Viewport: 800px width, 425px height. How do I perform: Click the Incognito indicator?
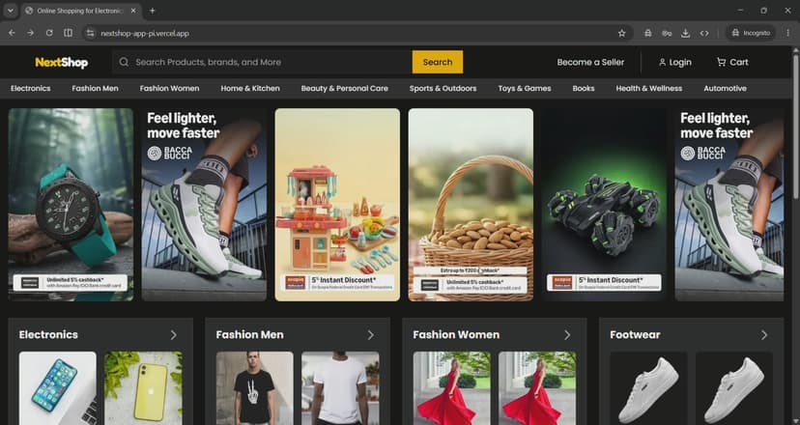tap(751, 33)
